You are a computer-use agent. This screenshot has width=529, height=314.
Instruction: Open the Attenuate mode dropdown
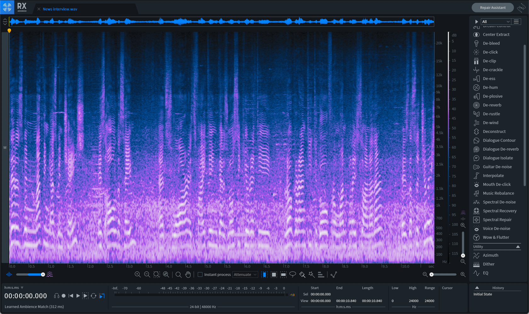pos(245,275)
